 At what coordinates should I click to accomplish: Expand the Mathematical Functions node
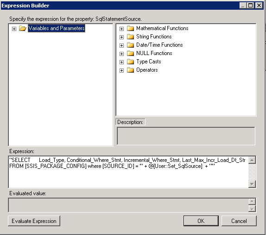(121, 29)
